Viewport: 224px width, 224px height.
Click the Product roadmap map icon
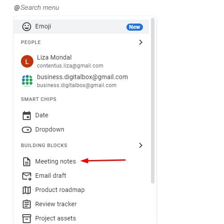(27, 190)
